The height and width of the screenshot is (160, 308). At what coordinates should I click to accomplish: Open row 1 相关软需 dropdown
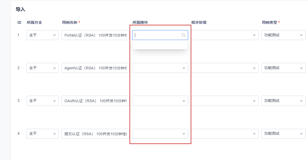coord(224,35)
